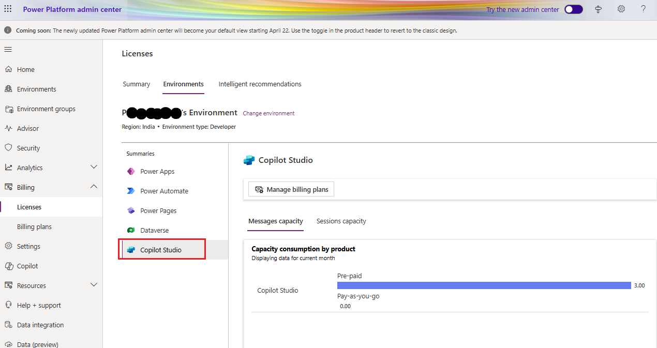Click the Manage billing plans button
Image resolution: width=657 pixels, height=348 pixels.
pyautogui.click(x=291, y=189)
